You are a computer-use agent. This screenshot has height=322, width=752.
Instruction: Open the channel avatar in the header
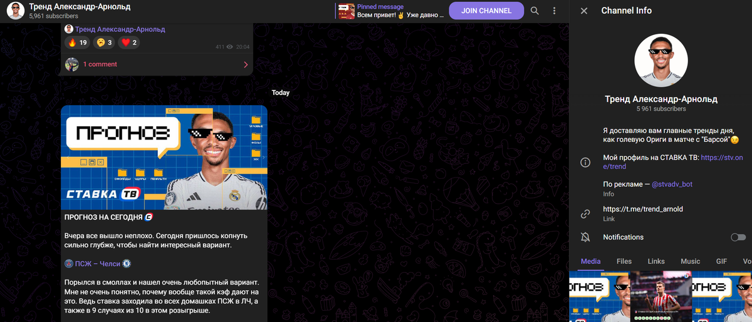click(16, 11)
